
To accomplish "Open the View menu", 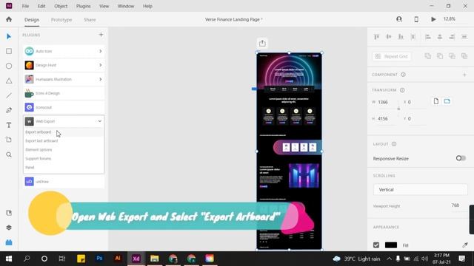I will [104, 6].
